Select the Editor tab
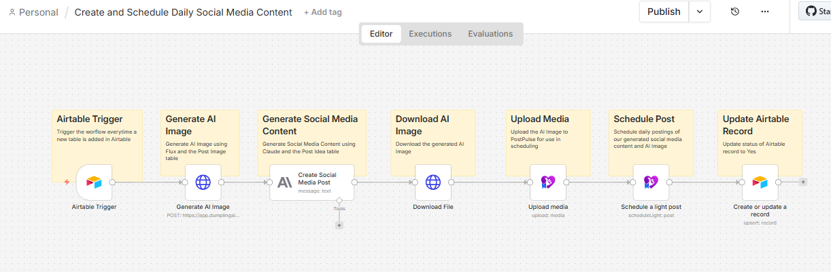Screen dimensions: 831x272 [381, 34]
